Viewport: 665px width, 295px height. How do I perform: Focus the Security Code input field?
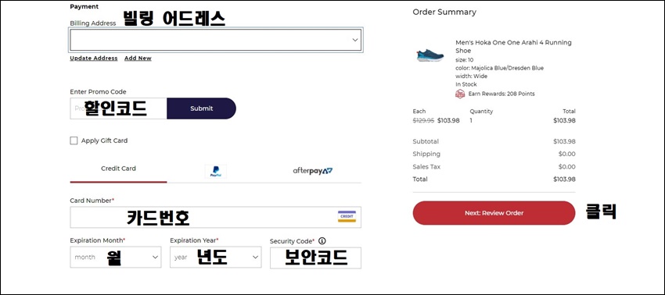[x=315, y=258]
